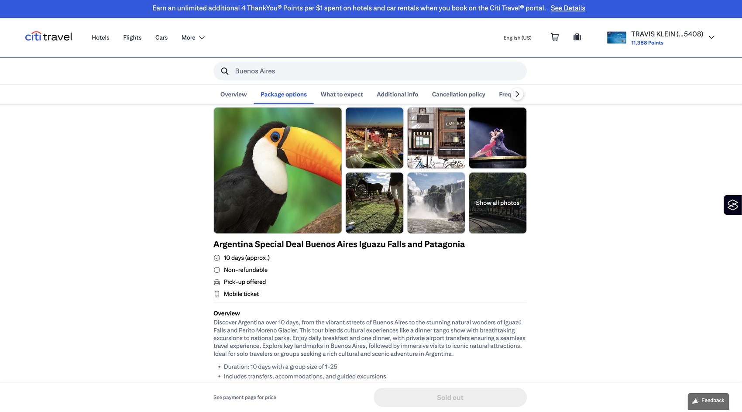Click the tour title Argentina Special Deal heading
This screenshot has height=412, width=742.
[x=339, y=244]
